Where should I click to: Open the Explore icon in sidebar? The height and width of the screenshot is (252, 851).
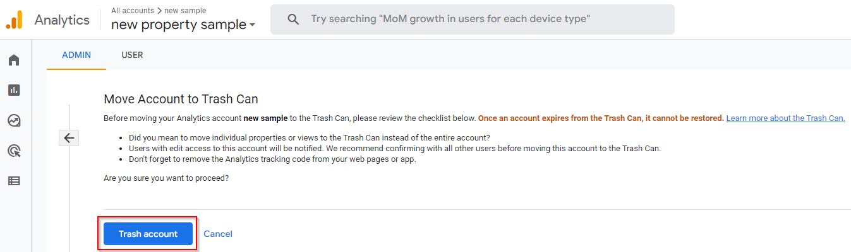coord(14,120)
